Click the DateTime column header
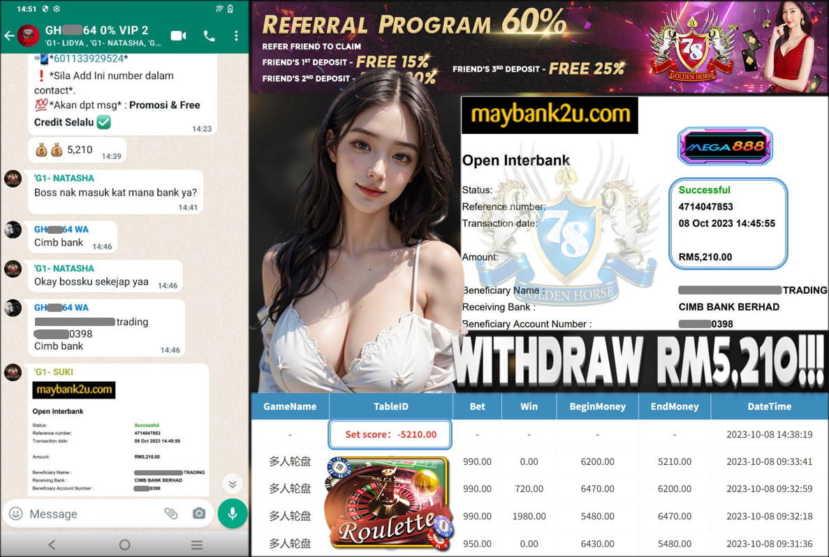Viewport: 829px width, 557px height. (x=769, y=406)
